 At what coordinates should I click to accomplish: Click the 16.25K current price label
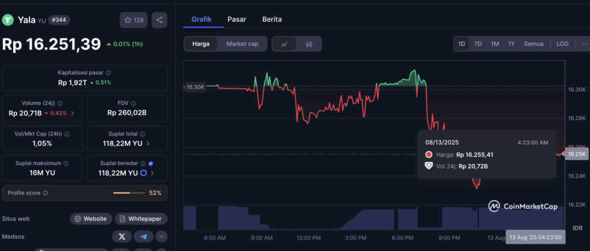coord(576,154)
